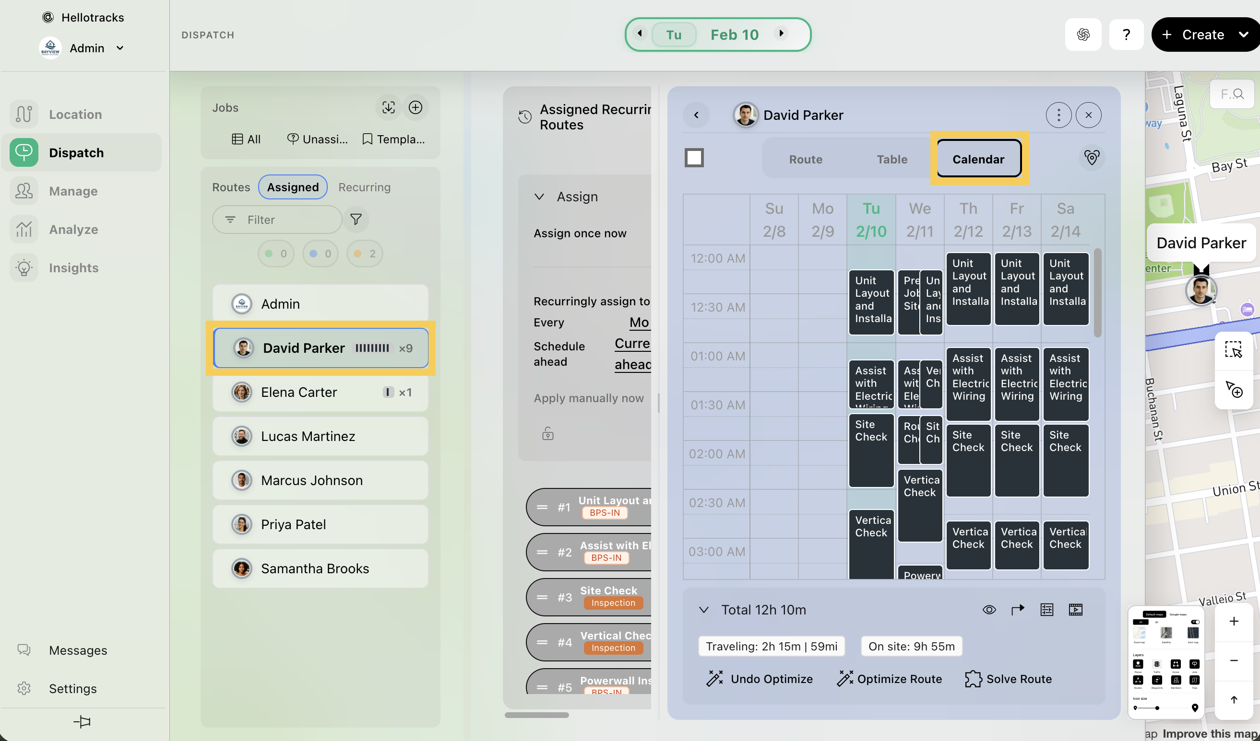This screenshot has width=1260, height=741.
Task: Click the Solve Route button
Action: (1009, 679)
